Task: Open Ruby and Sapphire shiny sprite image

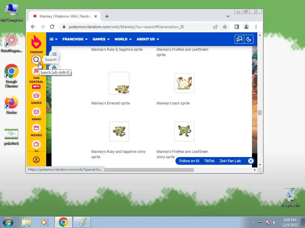Action: [119, 132]
